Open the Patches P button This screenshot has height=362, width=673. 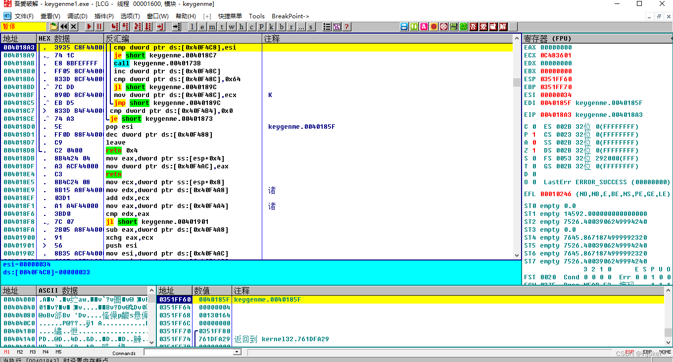pos(261,27)
